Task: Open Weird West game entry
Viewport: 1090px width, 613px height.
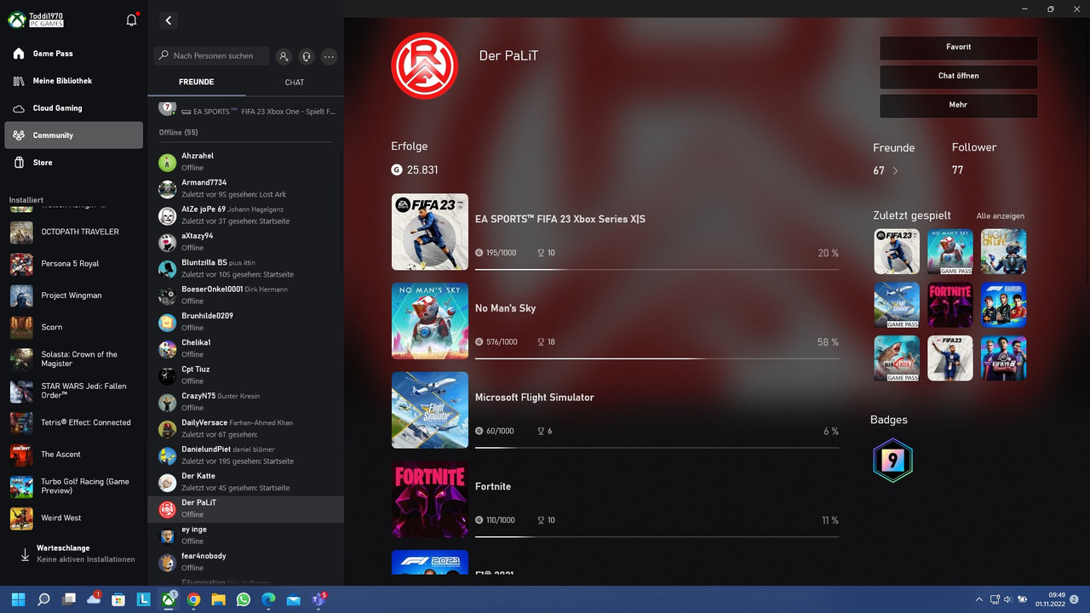Action: 74,518
